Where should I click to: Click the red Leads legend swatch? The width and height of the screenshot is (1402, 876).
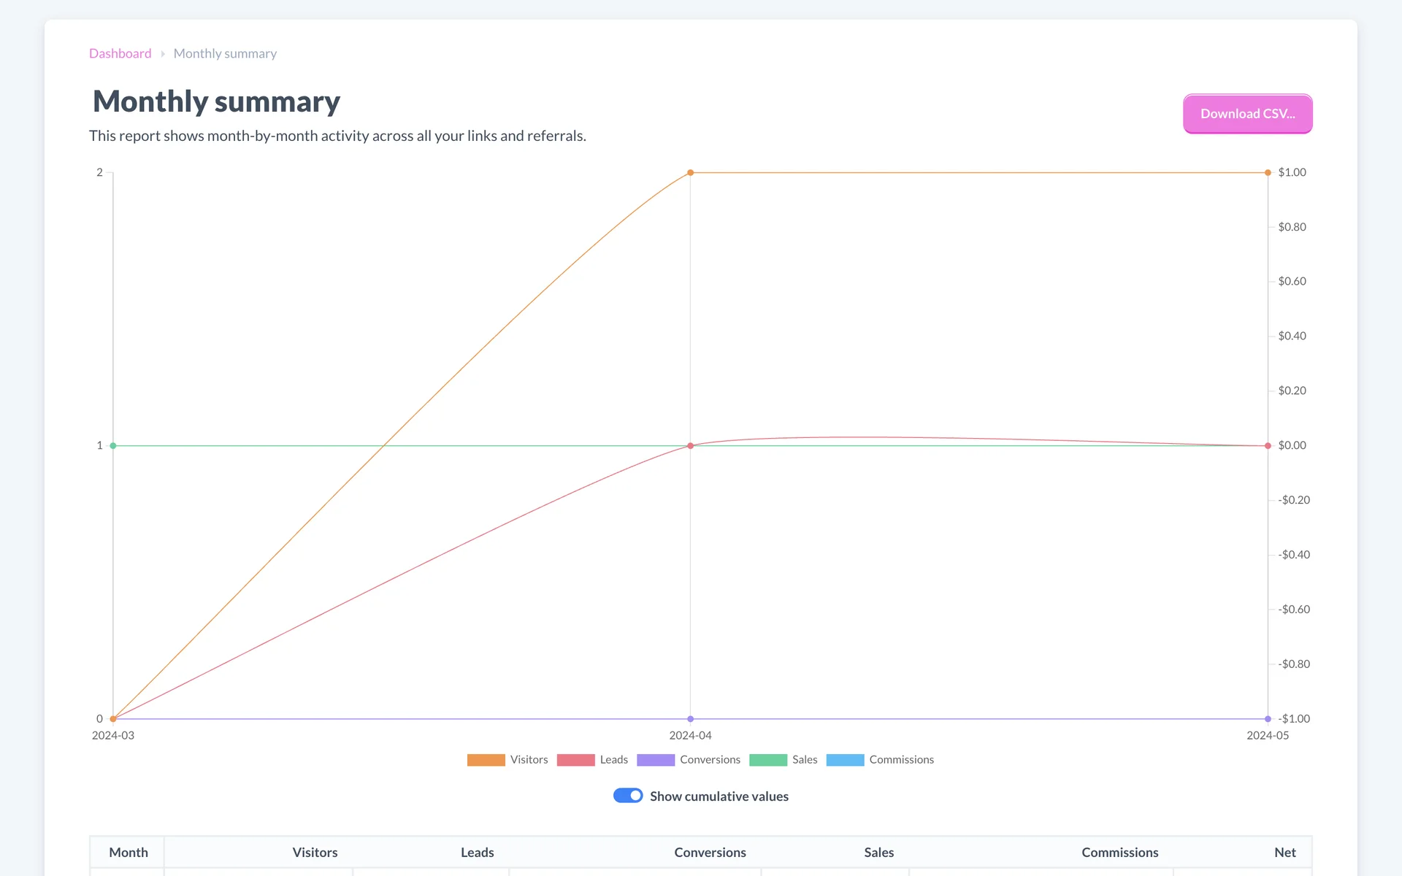coord(575,760)
